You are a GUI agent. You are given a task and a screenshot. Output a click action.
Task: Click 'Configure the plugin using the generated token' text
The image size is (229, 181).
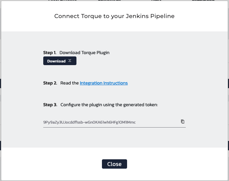(109, 105)
